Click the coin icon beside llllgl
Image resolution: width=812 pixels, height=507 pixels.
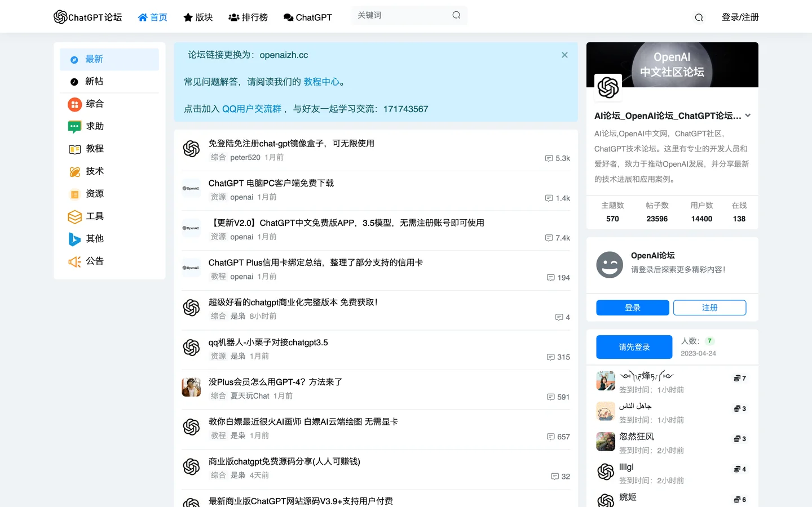click(737, 469)
